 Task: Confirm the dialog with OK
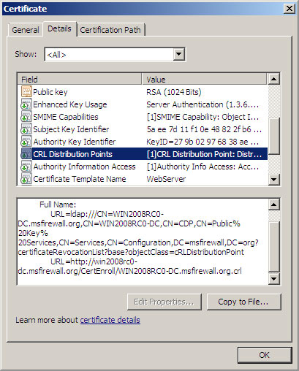265,355
